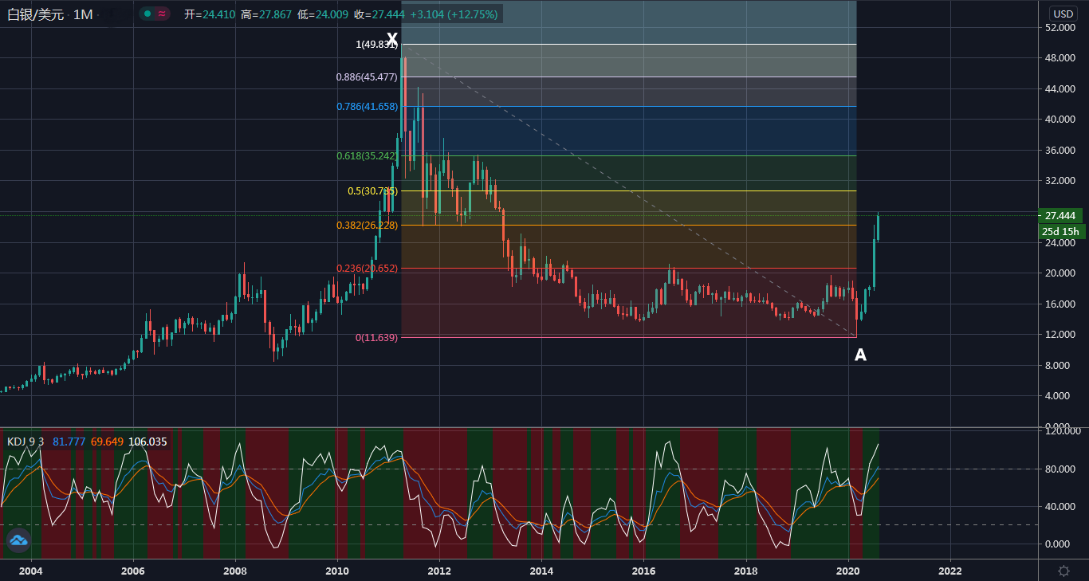Image resolution: width=1089 pixels, height=581 pixels.
Task: Click the 2016 label on time axis
Action: click(x=643, y=571)
